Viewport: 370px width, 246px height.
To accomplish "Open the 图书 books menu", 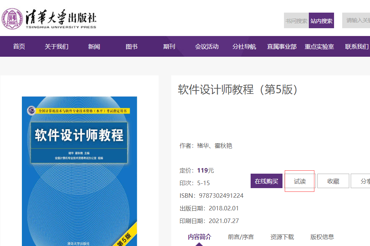I will (131, 46).
